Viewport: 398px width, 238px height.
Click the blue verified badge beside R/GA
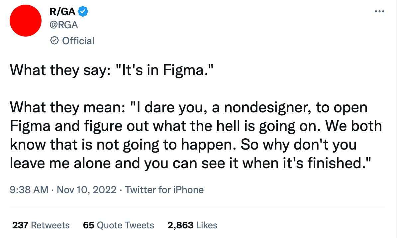[83, 12]
